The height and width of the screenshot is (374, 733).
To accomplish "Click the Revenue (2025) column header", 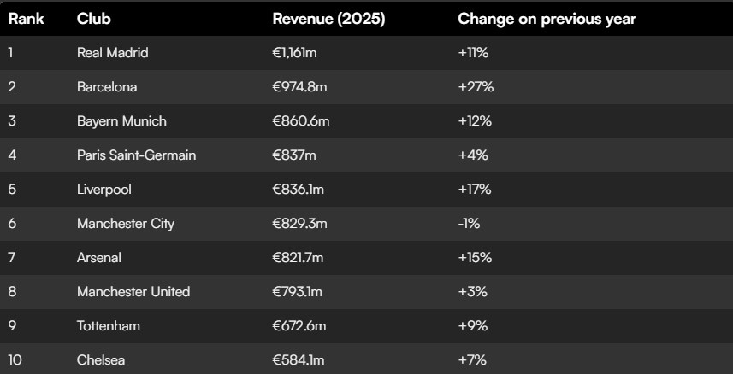I will point(328,19).
